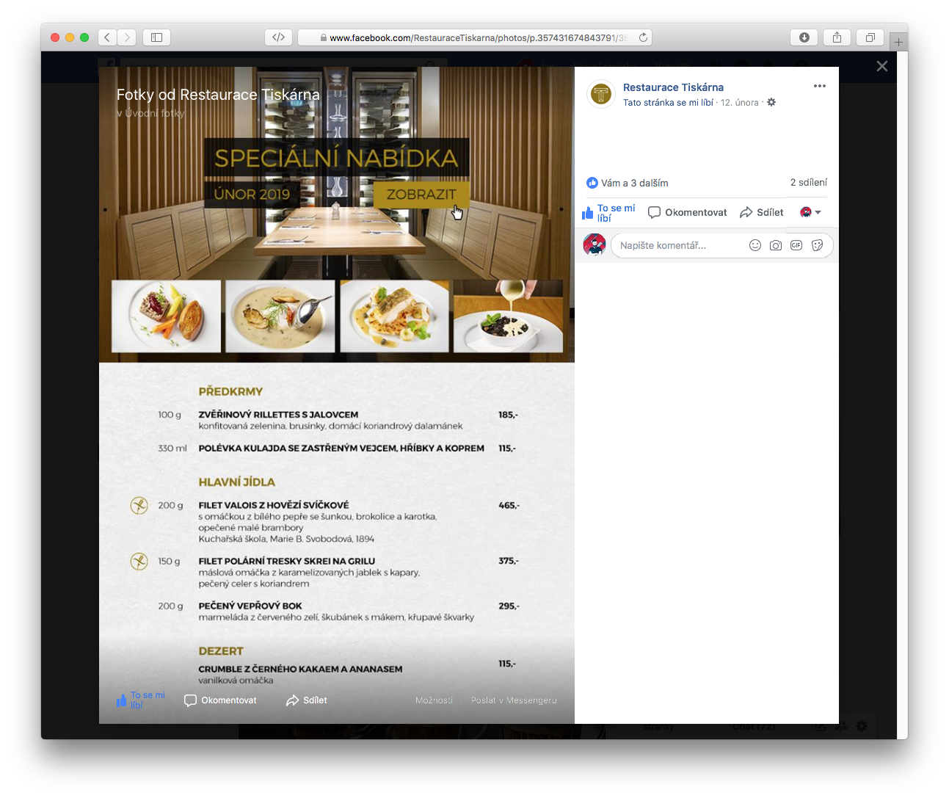Expand the comment-as profile selector dropdown
The width and height of the screenshot is (949, 798).
[x=810, y=212]
